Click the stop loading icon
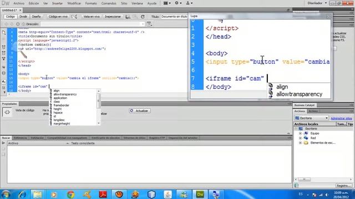The width and height of the screenshot is (355, 199). [18, 24]
